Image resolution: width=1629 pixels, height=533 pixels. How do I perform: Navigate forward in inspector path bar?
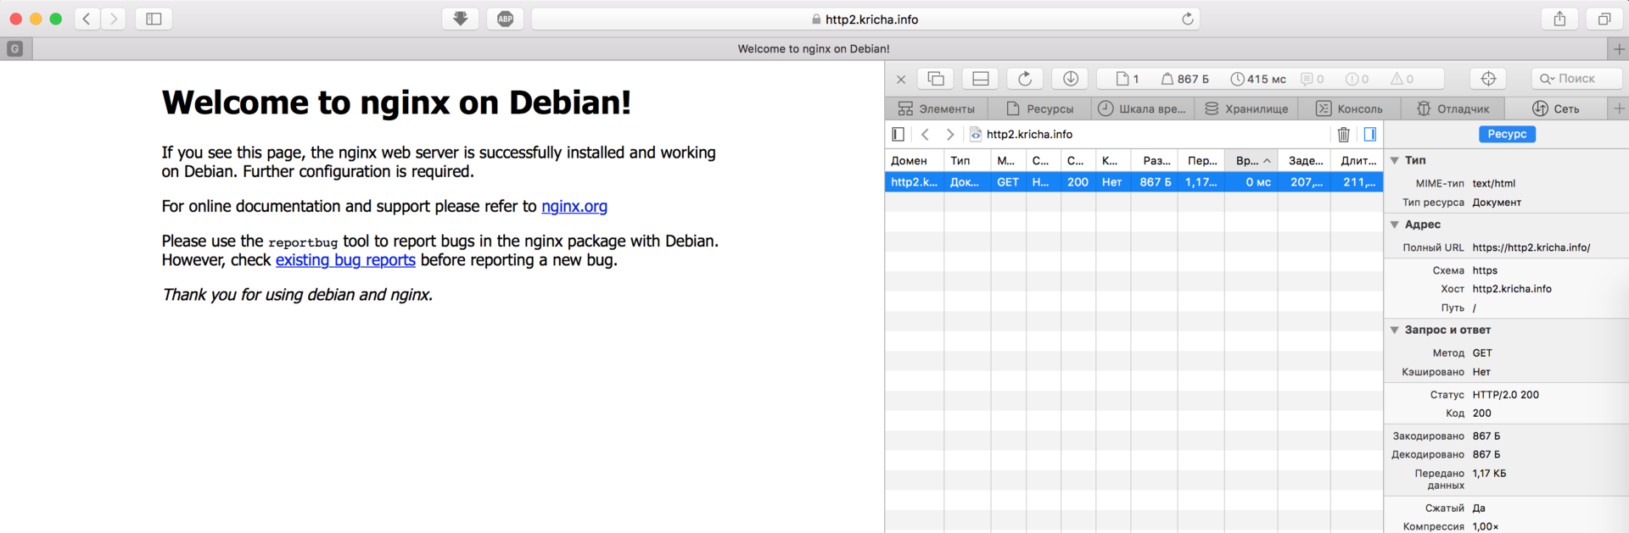coord(950,134)
